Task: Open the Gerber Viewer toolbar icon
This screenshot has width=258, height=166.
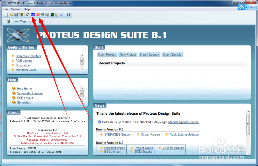Action: [x=47, y=15]
